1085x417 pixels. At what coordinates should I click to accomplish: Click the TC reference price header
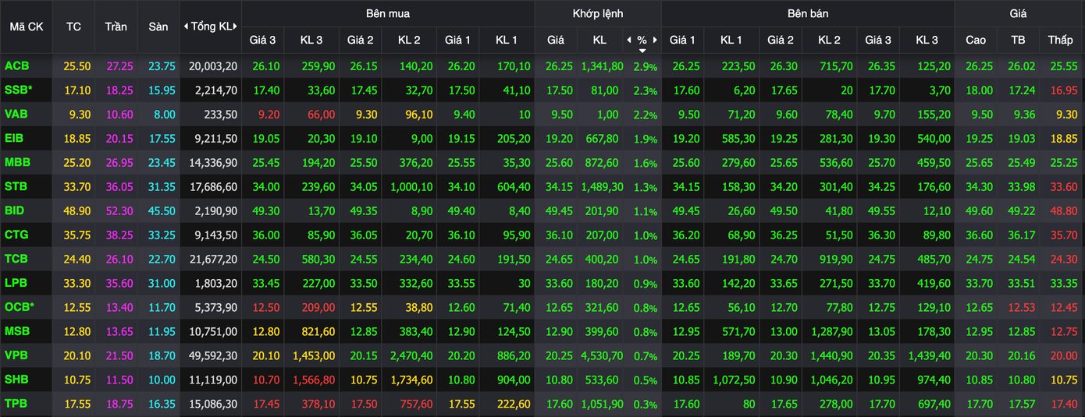coord(73,27)
